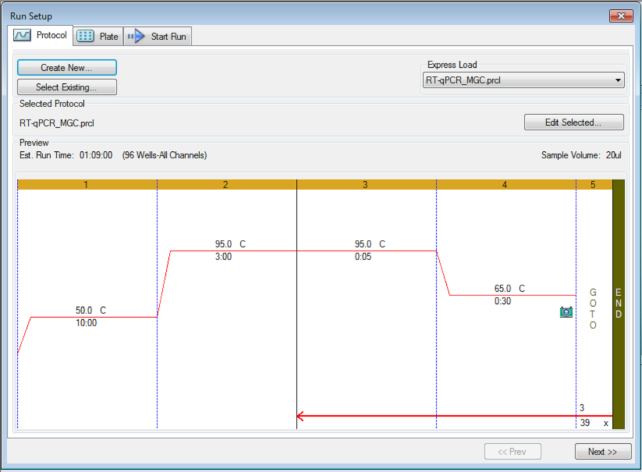Click the Next button
This screenshot has width=642, height=472.
tap(603, 451)
